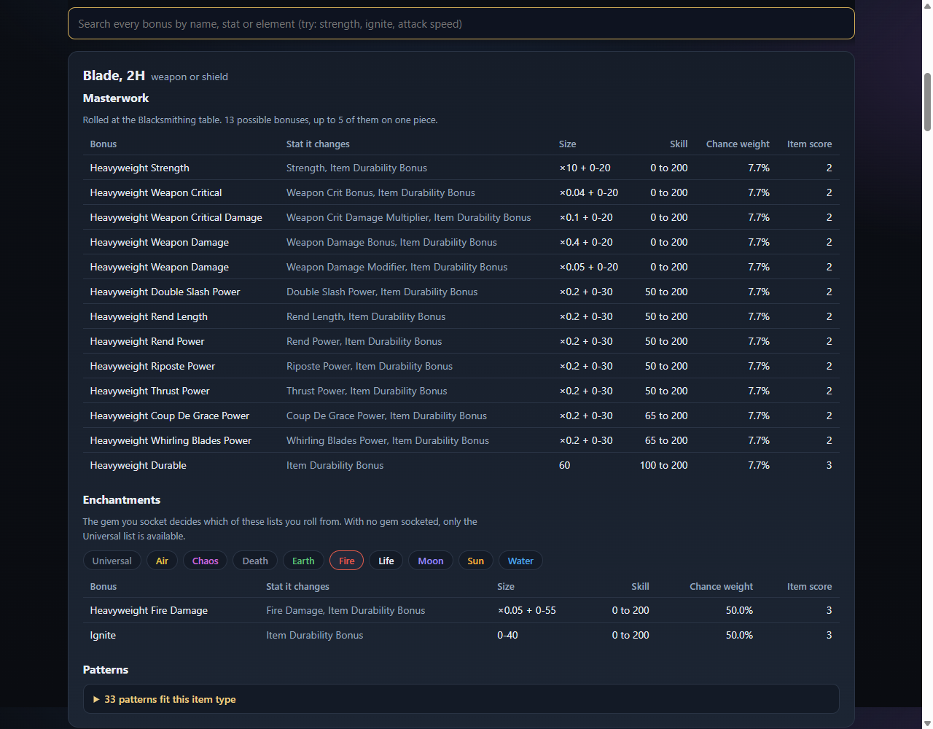Click the Heavyweight Rend Power bonus
Image resolution: width=933 pixels, height=729 pixels.
click(147, 341)
